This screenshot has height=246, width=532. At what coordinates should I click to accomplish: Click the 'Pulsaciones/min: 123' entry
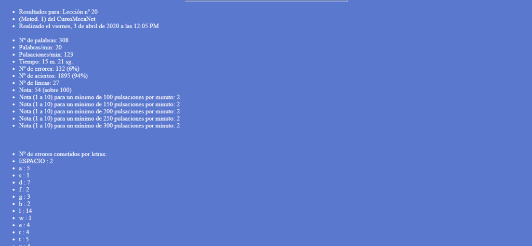coord(46,55)
